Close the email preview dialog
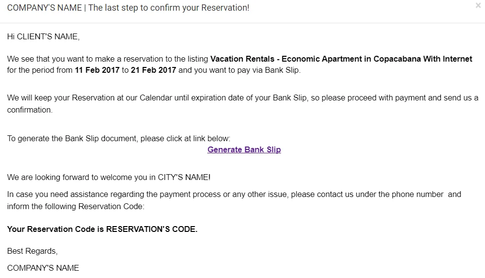485x278 pixels. (478, 6)
